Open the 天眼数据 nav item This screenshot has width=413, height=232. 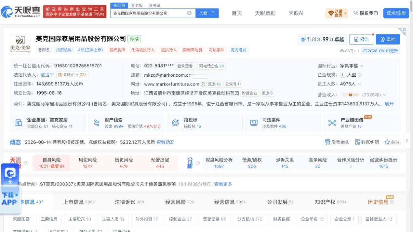[265, 13]
